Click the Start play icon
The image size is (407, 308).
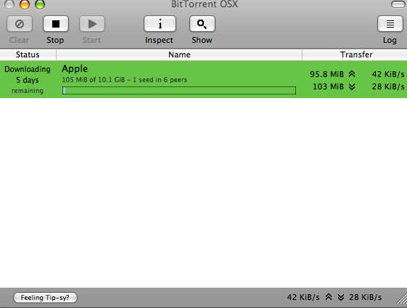point(92,24)
